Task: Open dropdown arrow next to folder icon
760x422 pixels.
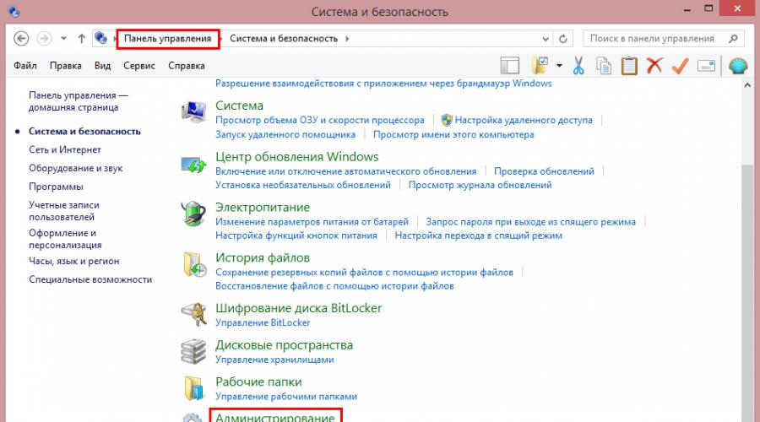Action: pyautogui.click(x=559, y=65)
